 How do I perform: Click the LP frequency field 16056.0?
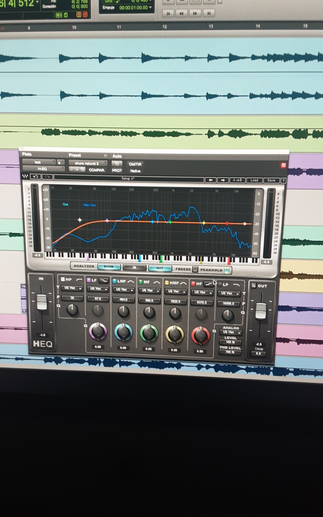coord(229,304)
